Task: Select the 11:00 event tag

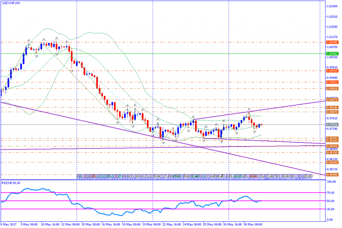Action: pyautogui.click(x=270, y=176)
